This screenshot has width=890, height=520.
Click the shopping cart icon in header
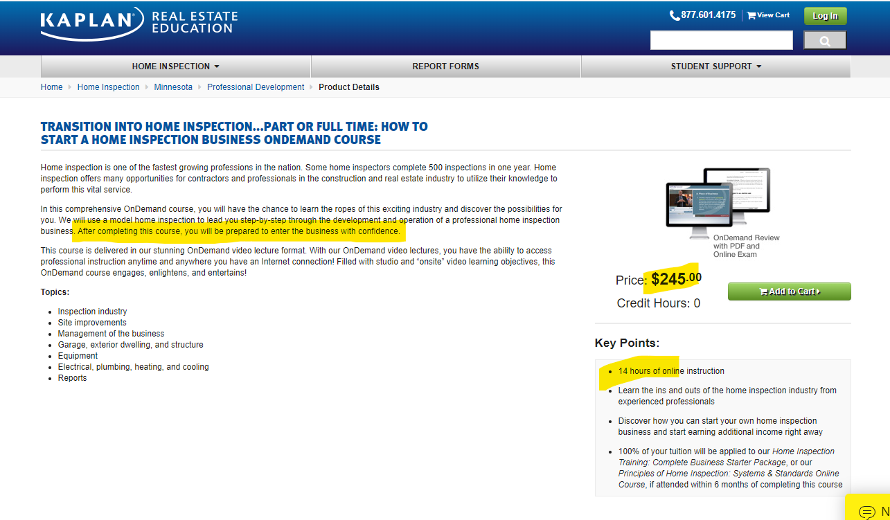click(751, 15)
